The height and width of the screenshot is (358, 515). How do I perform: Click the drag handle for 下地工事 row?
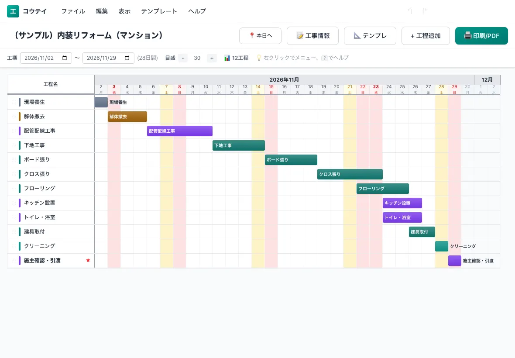click(14, 145)
